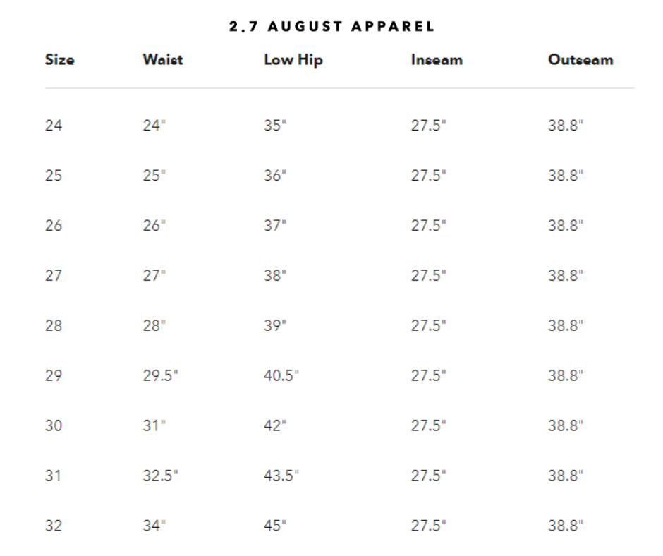
Task: Click the 34" waist measurement
Action: pos(154,526)
